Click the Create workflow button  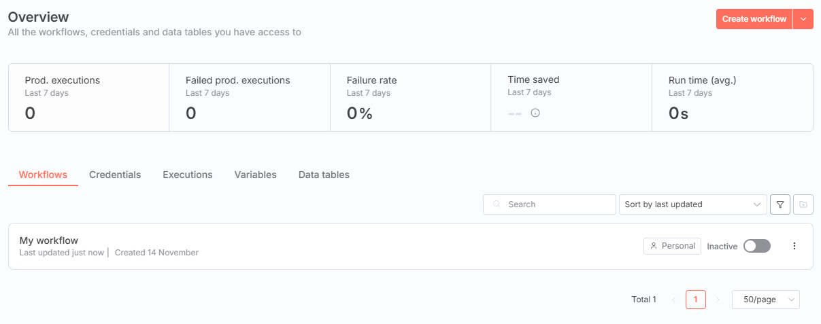click(x=754, y=19)
